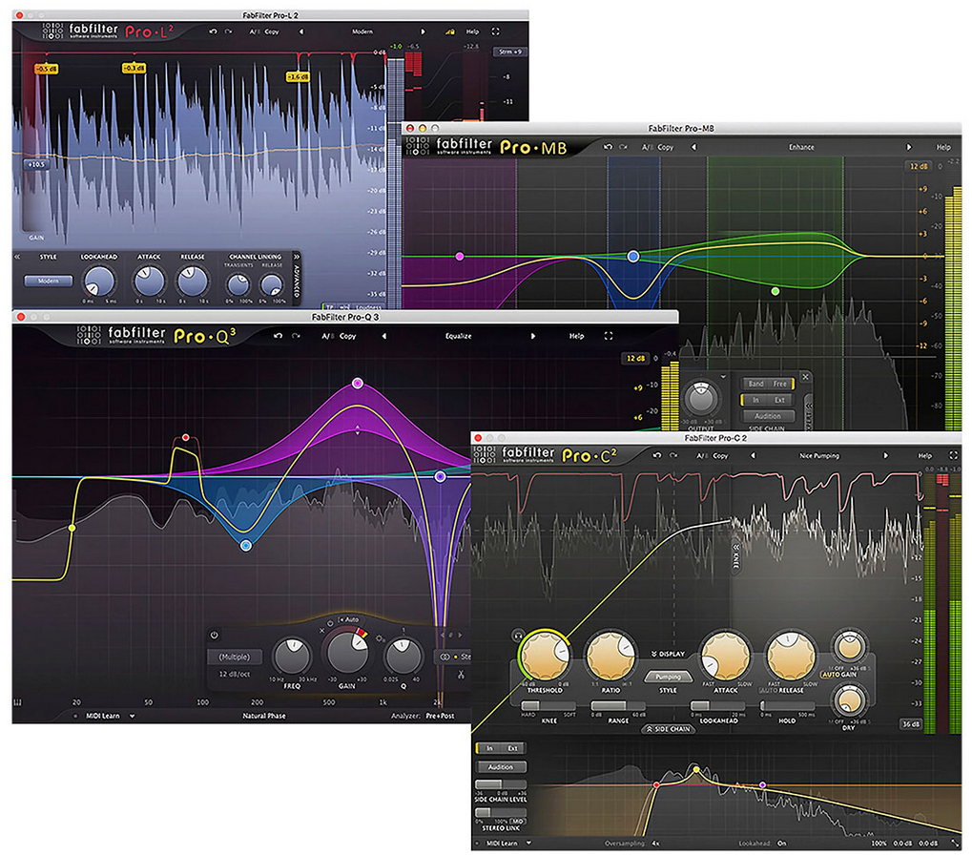972x856 pixels.
Task: Select previous preset in Pro-Q 3
Action: pyautogui.click(x=384, y=336)
